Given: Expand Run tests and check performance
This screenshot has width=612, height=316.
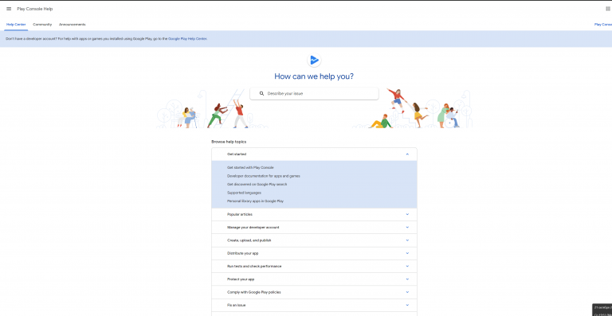Looking at the screenshot, I should point(314,266).
